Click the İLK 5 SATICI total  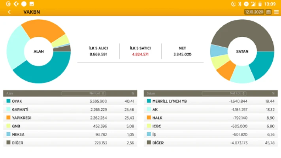140,54
